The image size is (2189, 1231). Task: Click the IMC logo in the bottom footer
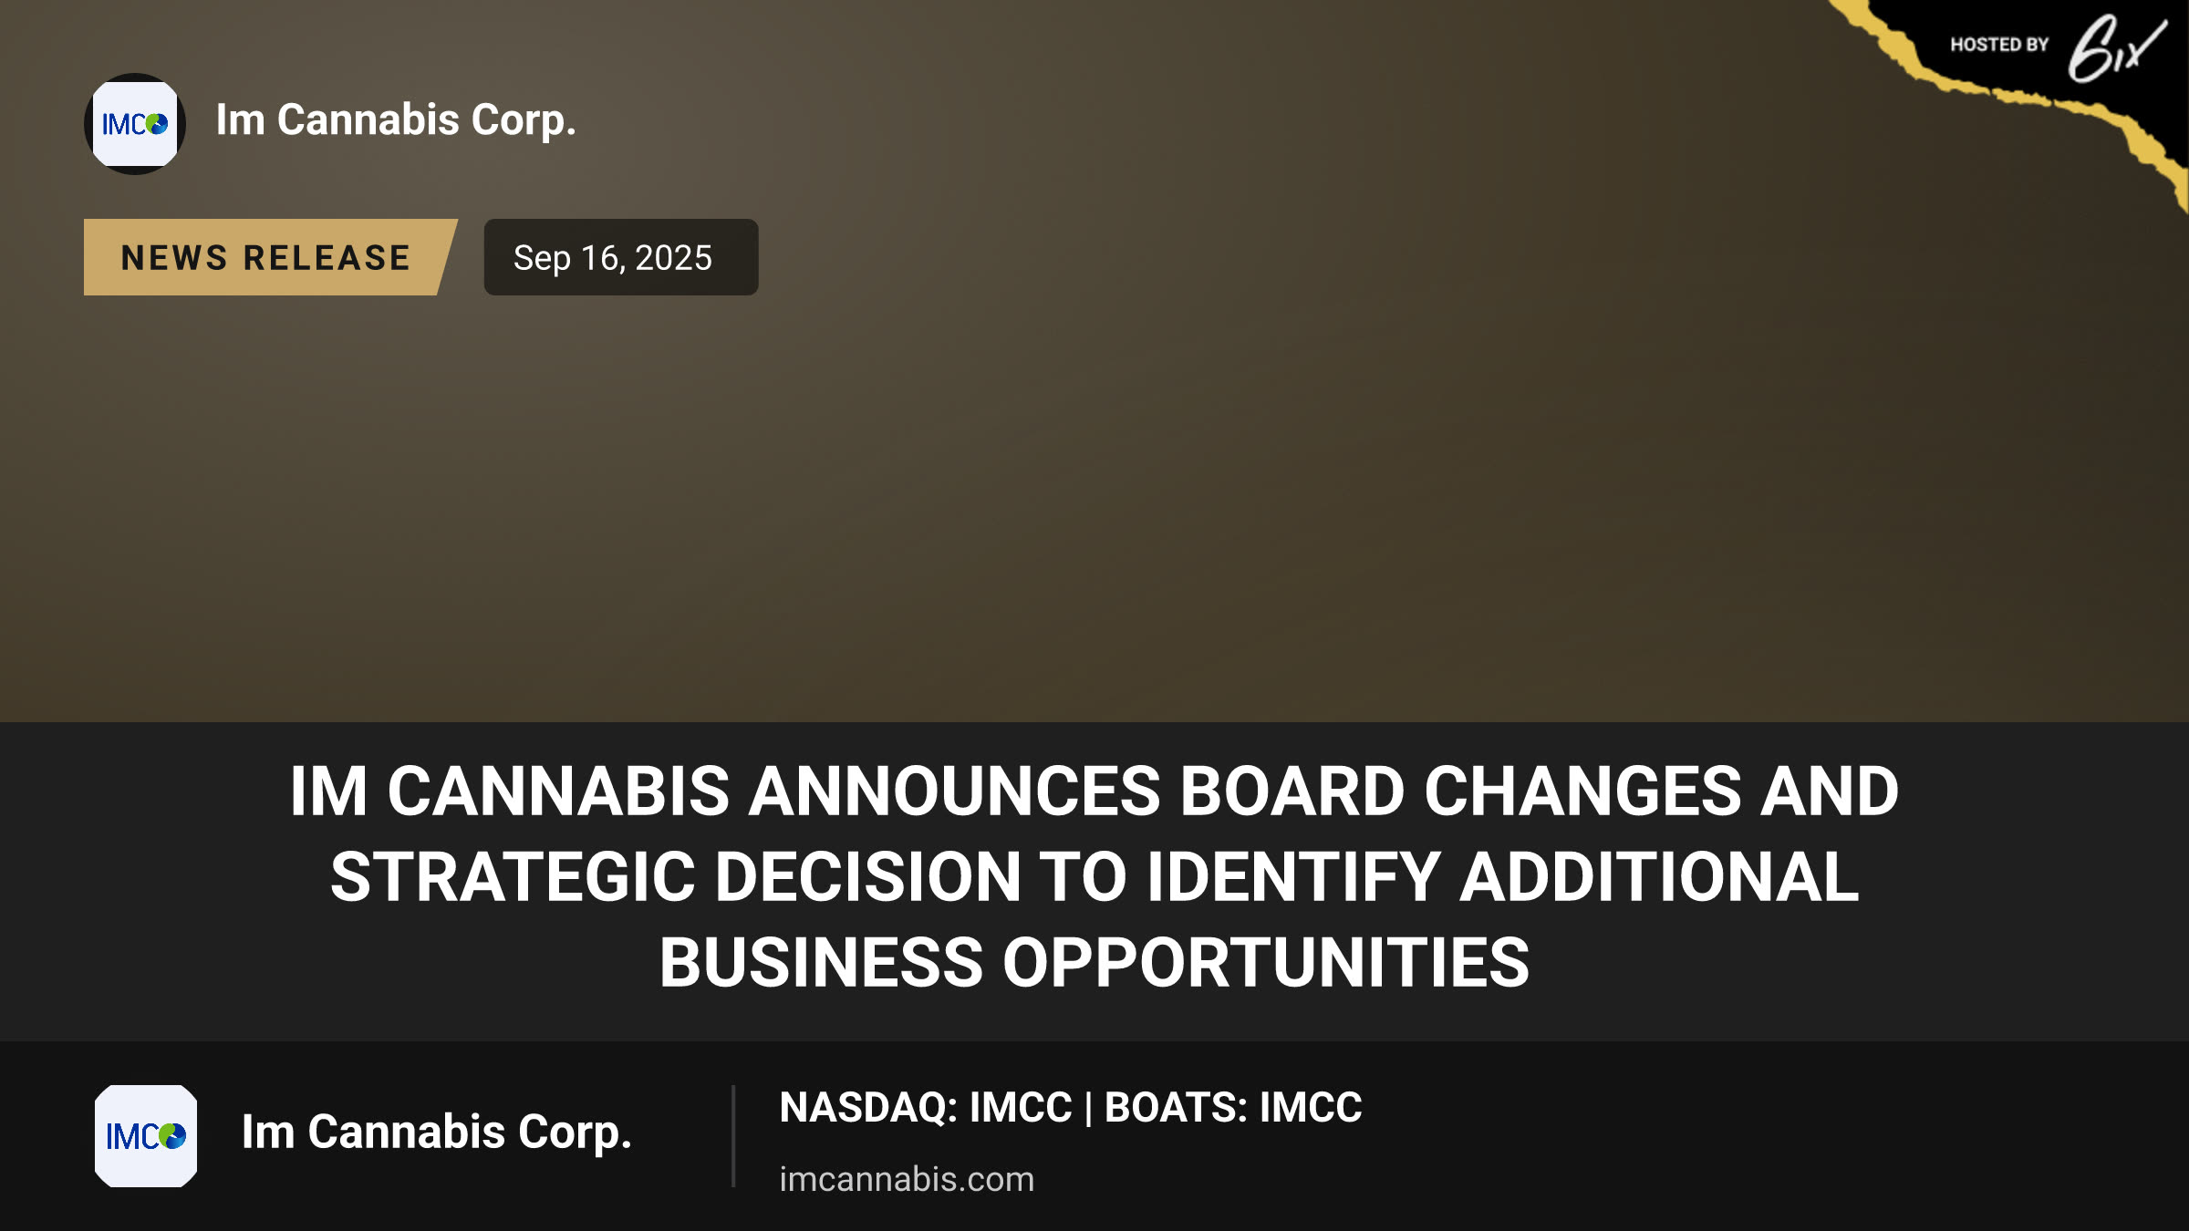146,1136
